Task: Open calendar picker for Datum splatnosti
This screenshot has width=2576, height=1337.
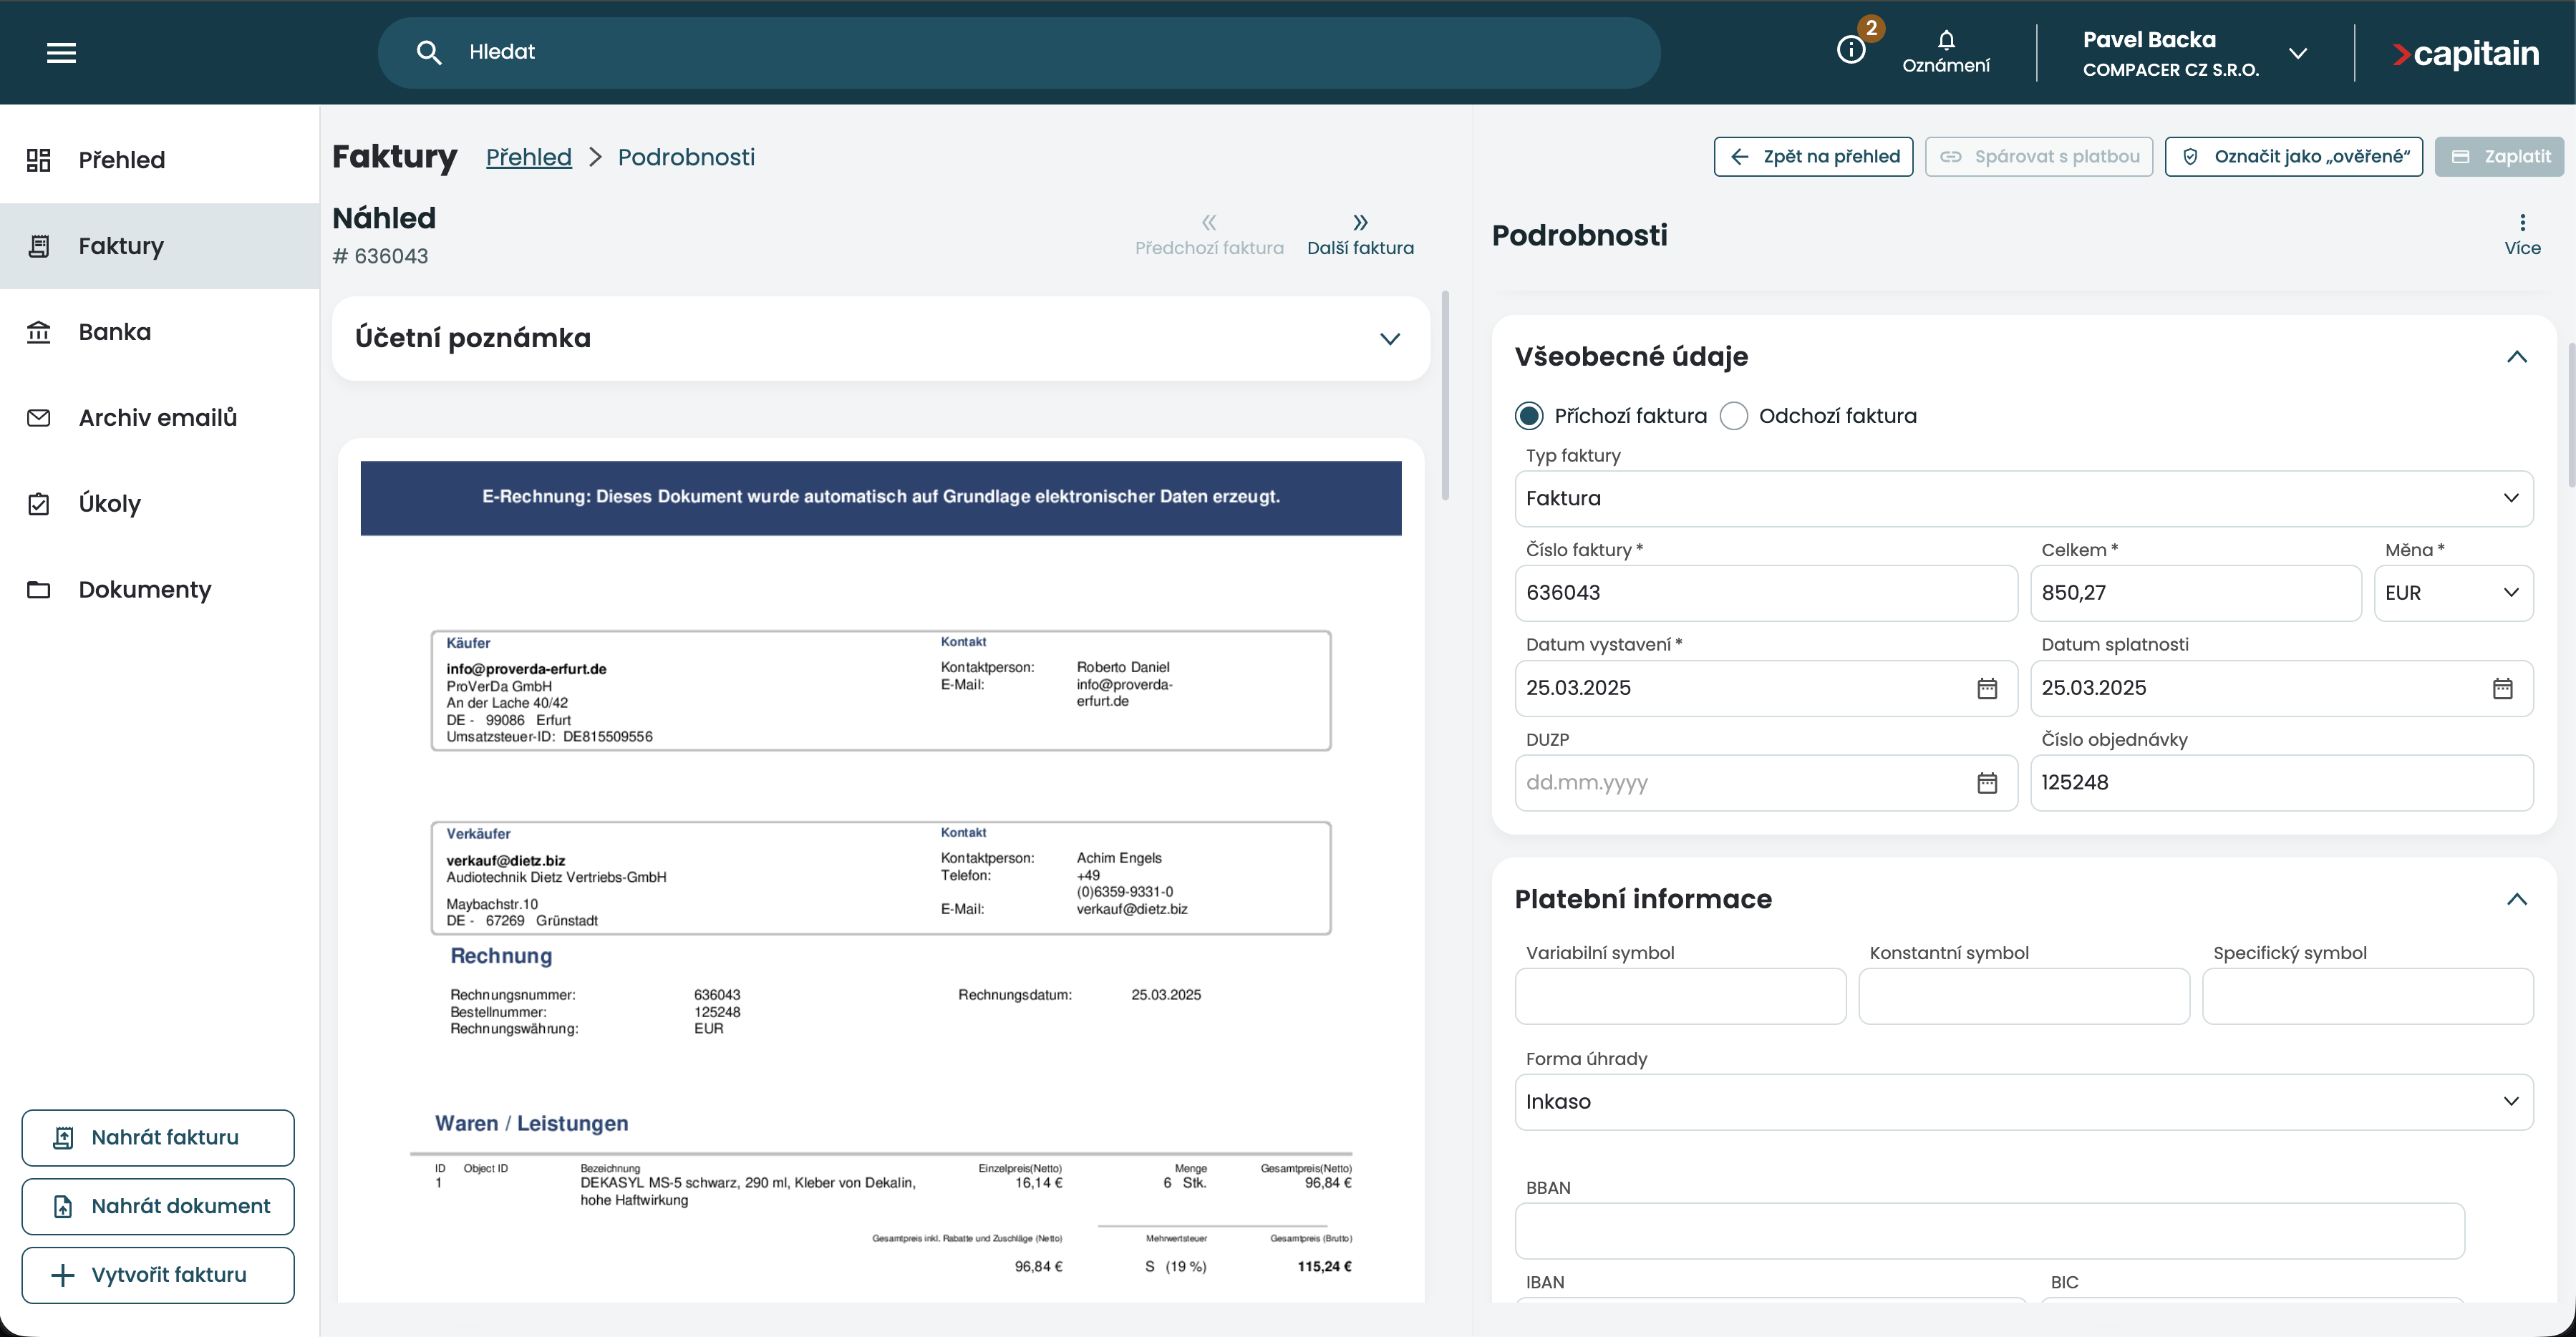Action: coord(2502,688)
